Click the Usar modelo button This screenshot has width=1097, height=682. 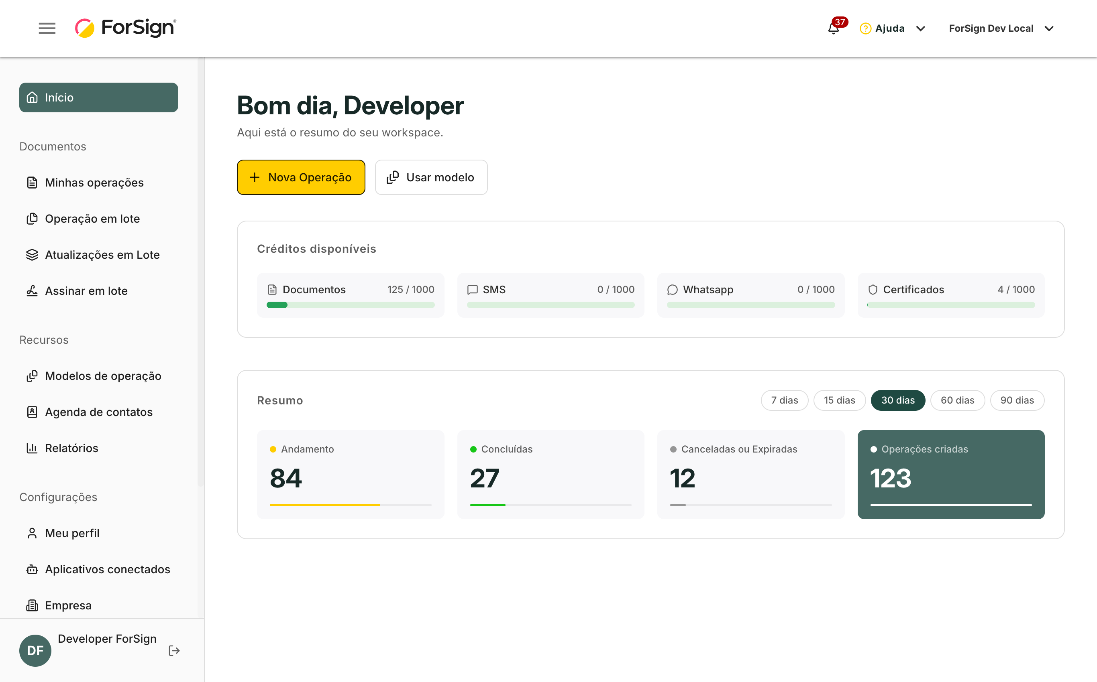pyautogui.click(x=431, y=177)
